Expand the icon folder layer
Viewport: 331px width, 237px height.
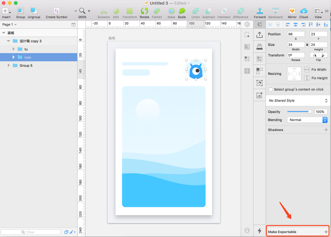[14, 57]
